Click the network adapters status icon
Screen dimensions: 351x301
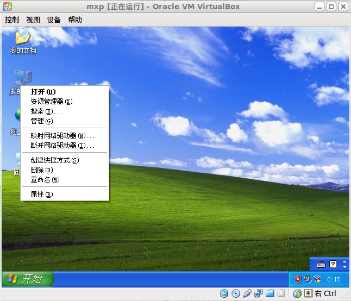click(258, 293)
